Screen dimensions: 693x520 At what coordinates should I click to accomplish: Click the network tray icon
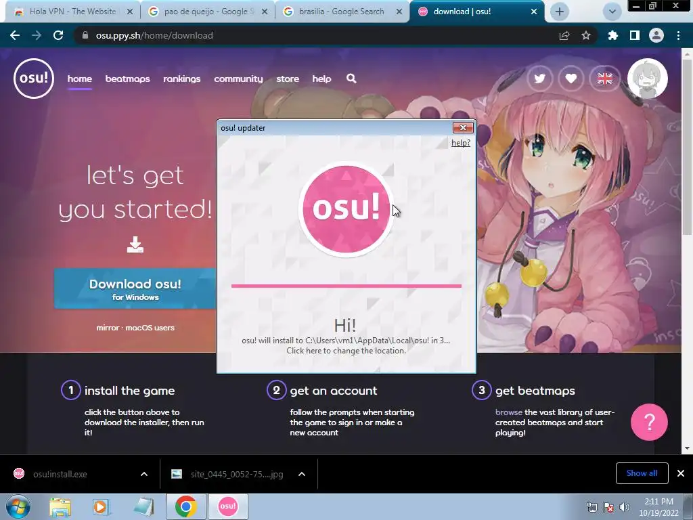(591, 507)
